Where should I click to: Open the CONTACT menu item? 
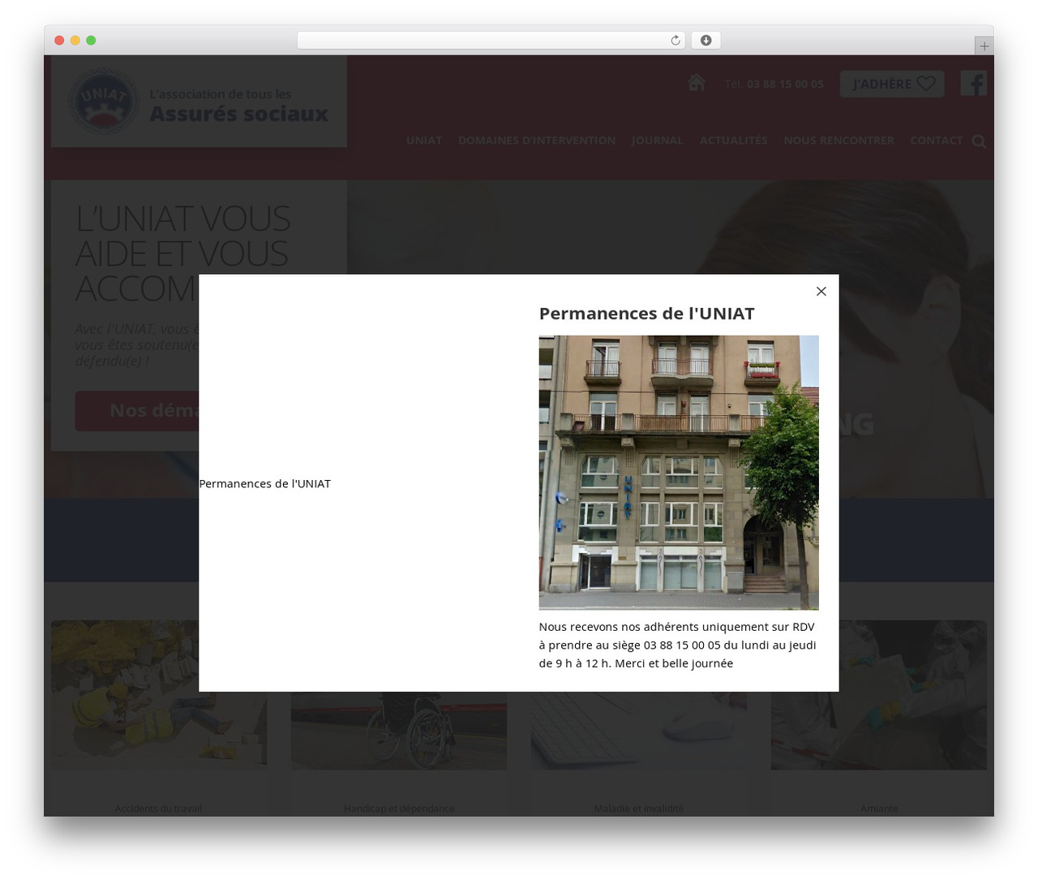(x=937, y=140)
